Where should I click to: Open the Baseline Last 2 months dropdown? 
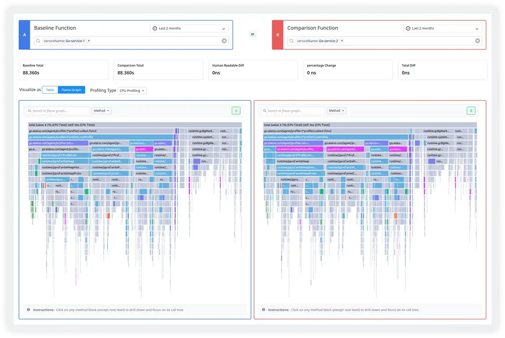189,28
